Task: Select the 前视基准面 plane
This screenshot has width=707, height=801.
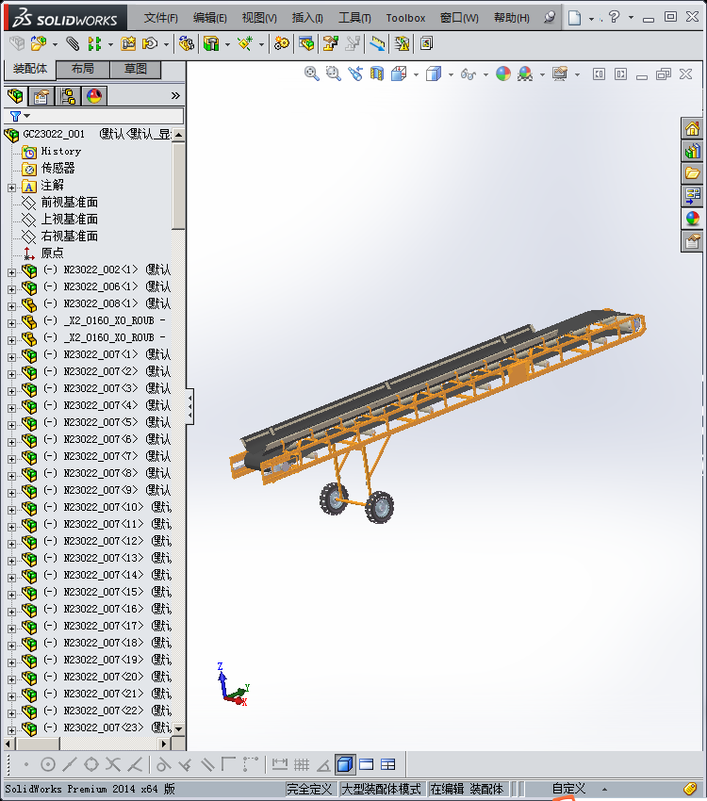Action: coord(70,203)
